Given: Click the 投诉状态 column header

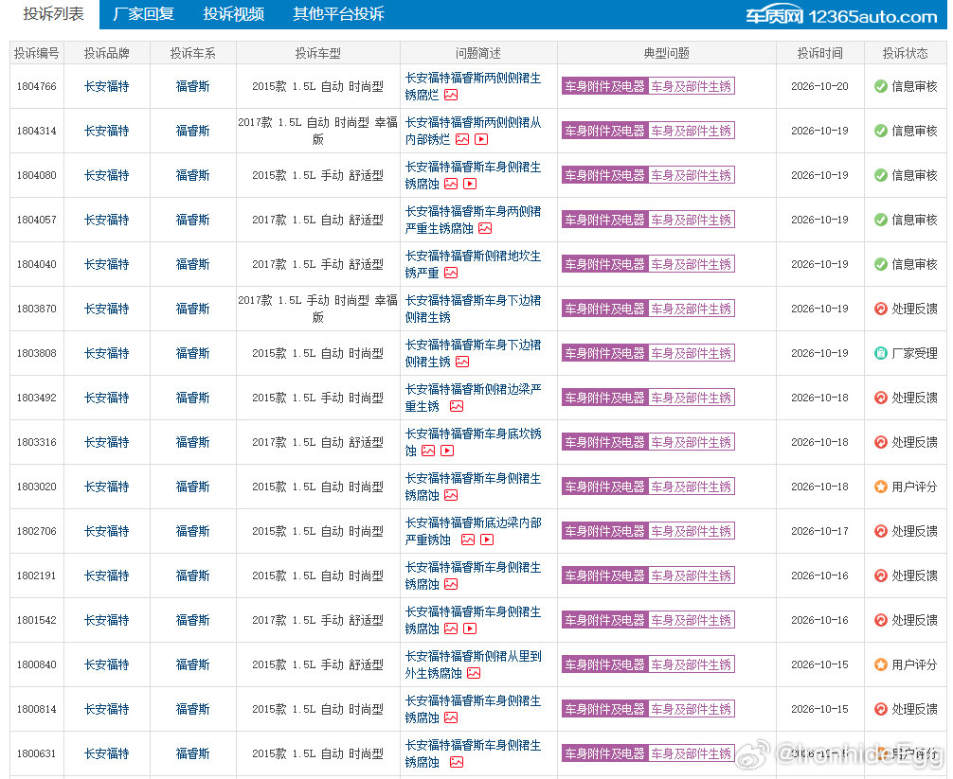Looking at the screenshot, I should 905,53.
